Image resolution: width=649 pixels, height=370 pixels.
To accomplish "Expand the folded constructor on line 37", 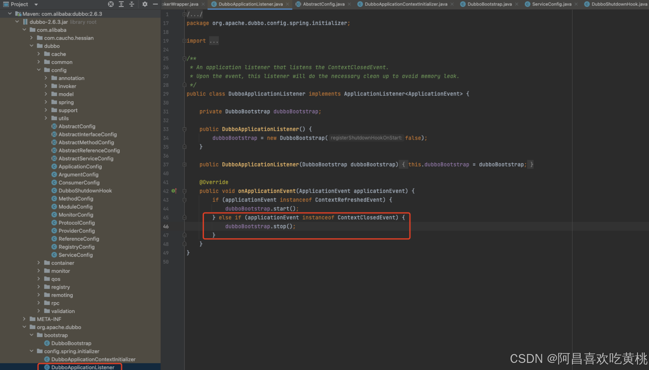I will [184, 164].
